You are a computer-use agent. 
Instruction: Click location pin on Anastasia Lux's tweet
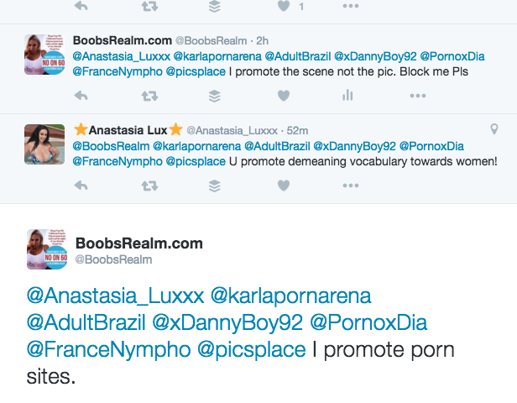[x=493, y=129]
